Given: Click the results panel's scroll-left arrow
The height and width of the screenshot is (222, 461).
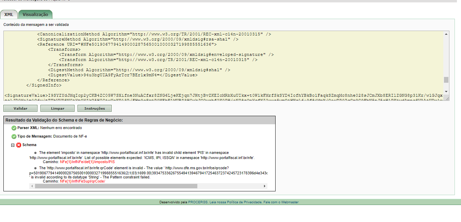Looking at the screenshot, I should click(x=32, y=186).
